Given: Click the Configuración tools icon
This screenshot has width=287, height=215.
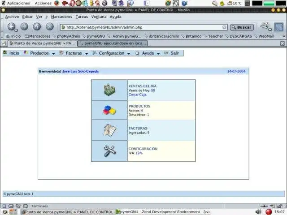Looking at the screenshot, I should [x=109, y=151].
